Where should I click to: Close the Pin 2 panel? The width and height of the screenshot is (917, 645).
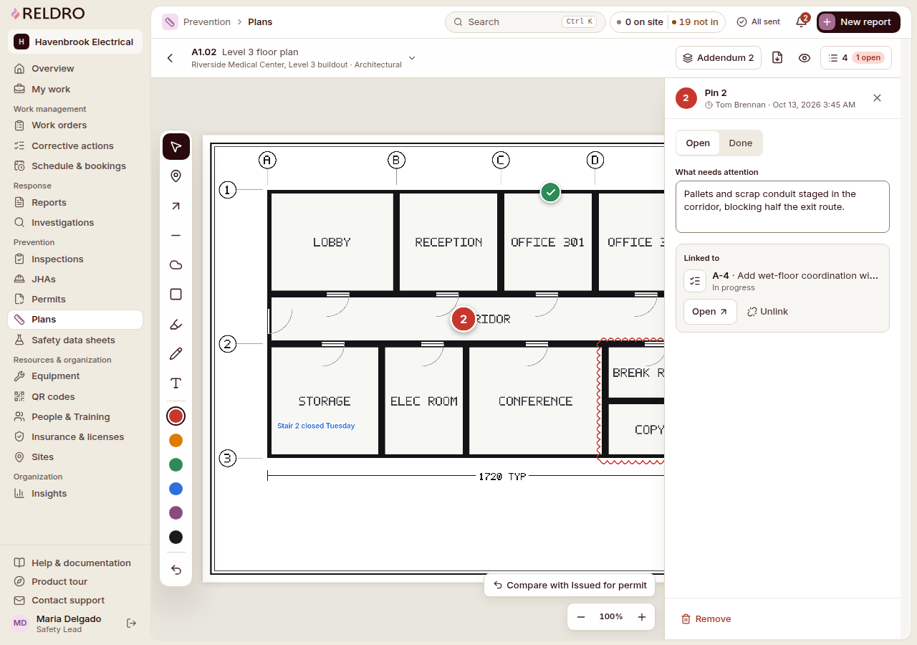[x=877, y=98]
